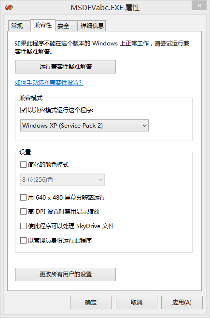The height and width of the screenshot is (318, 210).
Task: Enable SkyDrive 文件 handling checkbox
Action: pyautogui.click(x=23, y=226)
